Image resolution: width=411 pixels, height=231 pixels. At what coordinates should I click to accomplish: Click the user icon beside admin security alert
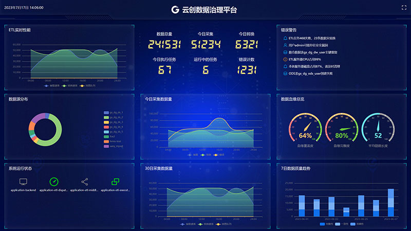point(285,45)
